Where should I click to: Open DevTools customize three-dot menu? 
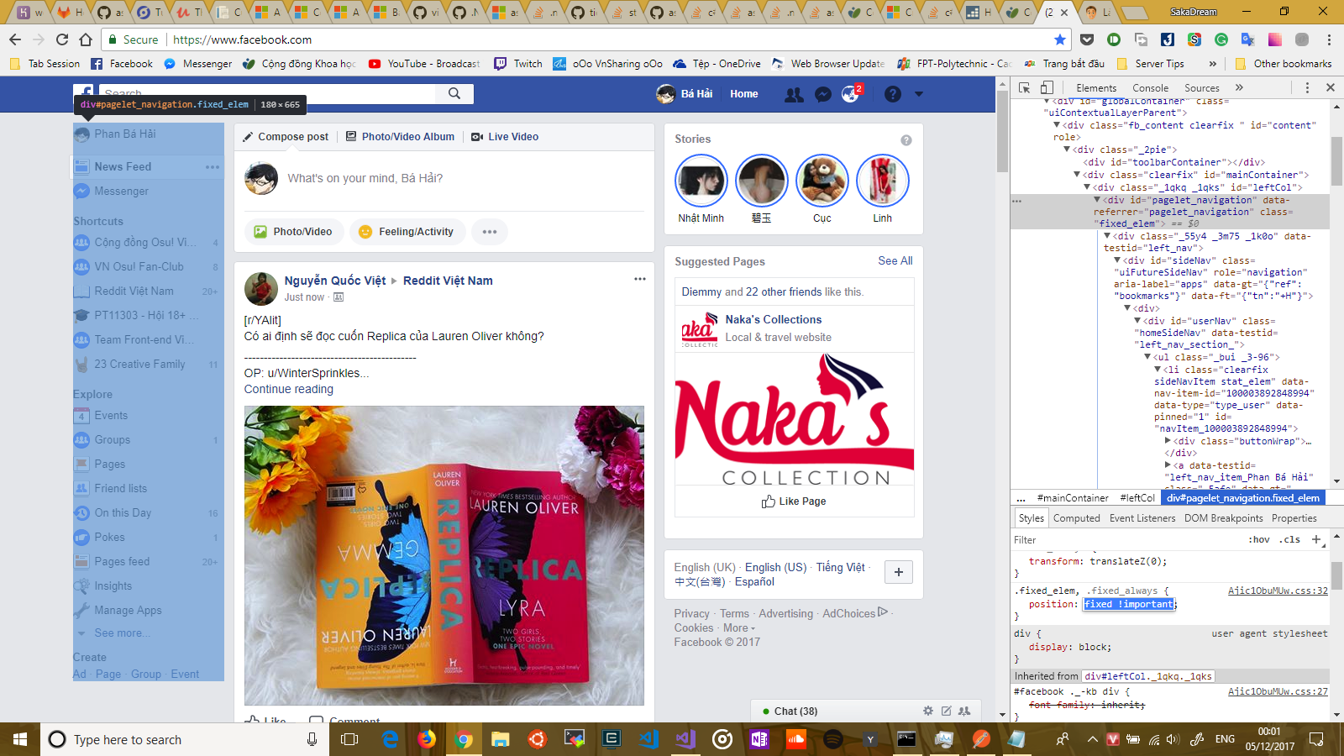click(x=1307, y=87)
